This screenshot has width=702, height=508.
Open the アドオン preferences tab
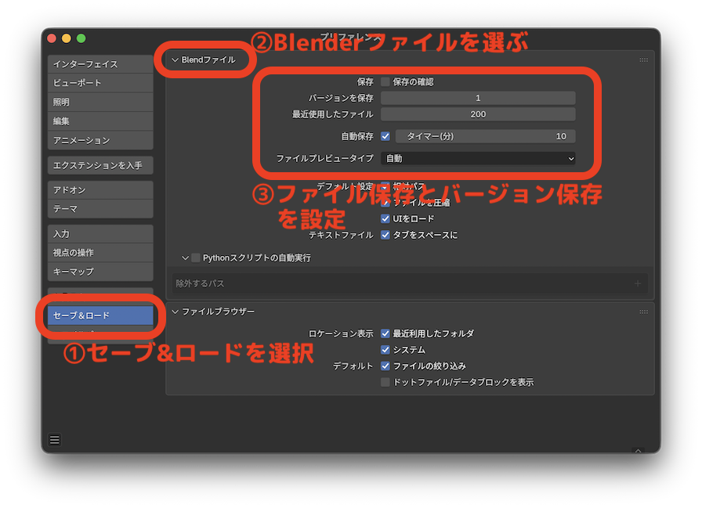point(100,190)
